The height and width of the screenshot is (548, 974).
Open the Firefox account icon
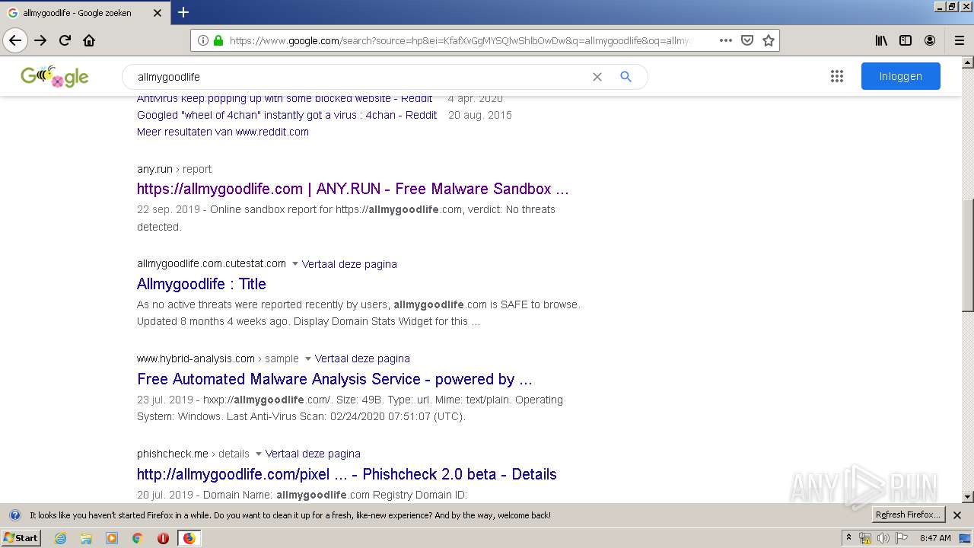(930, 40)
